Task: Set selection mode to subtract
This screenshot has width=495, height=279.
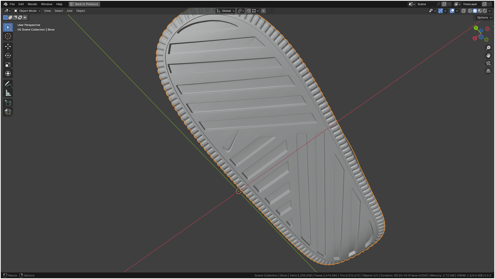Action: [x=15, y=17]
